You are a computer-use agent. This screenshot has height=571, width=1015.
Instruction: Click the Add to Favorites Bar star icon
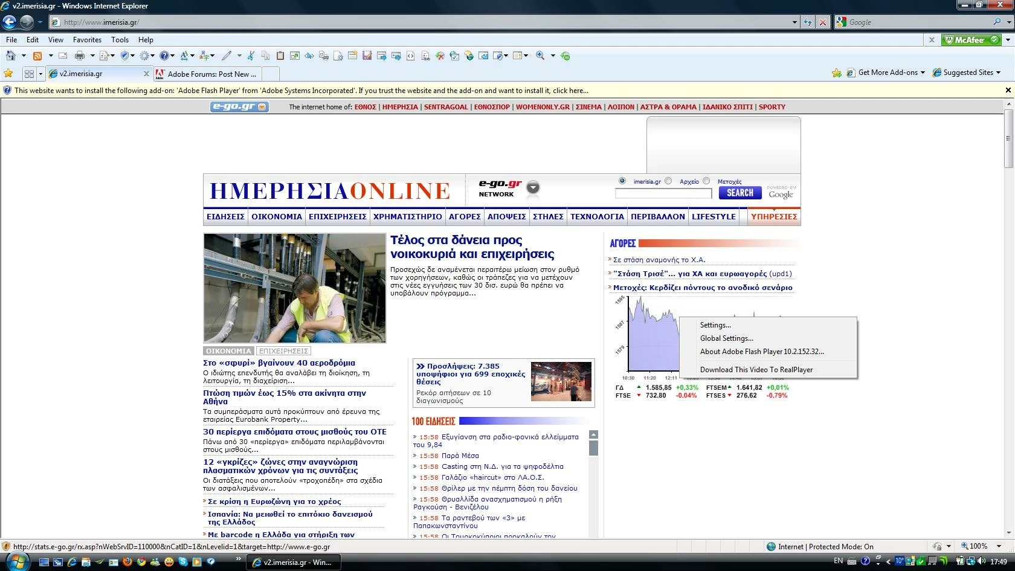(836, 73)
